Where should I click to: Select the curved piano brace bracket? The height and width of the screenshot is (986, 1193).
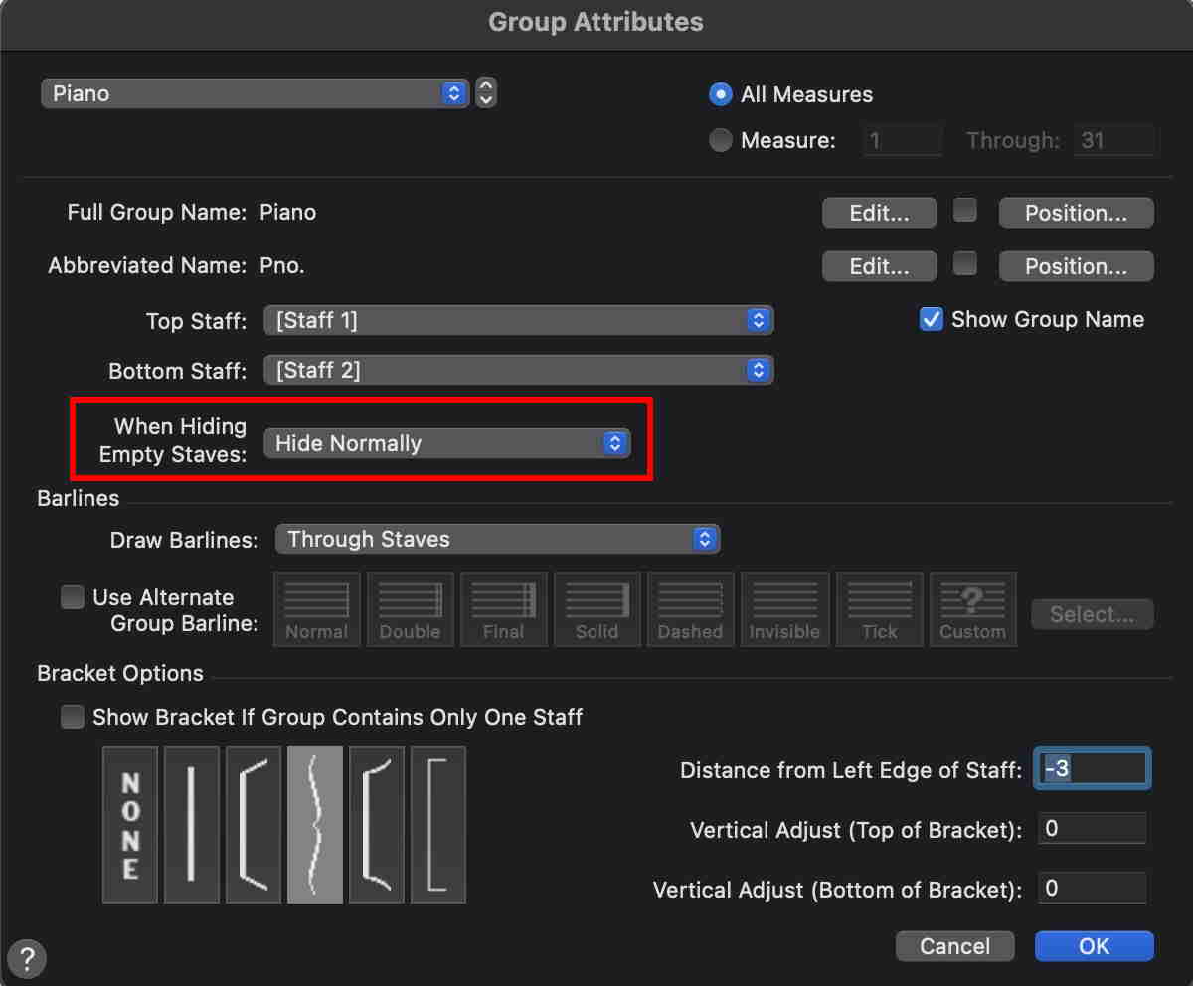click(315, 825)
